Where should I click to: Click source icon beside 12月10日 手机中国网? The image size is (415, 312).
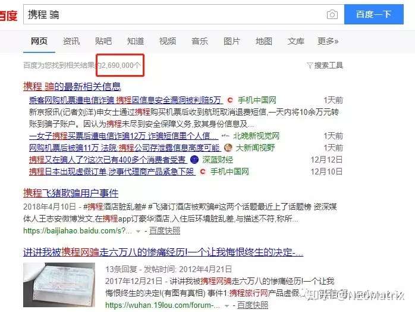click(203, 171)
